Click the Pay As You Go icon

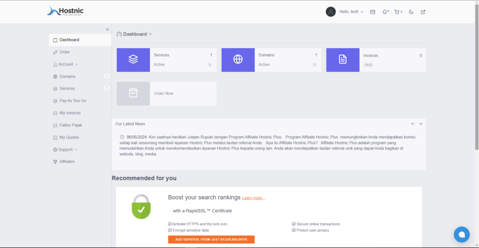55,101
